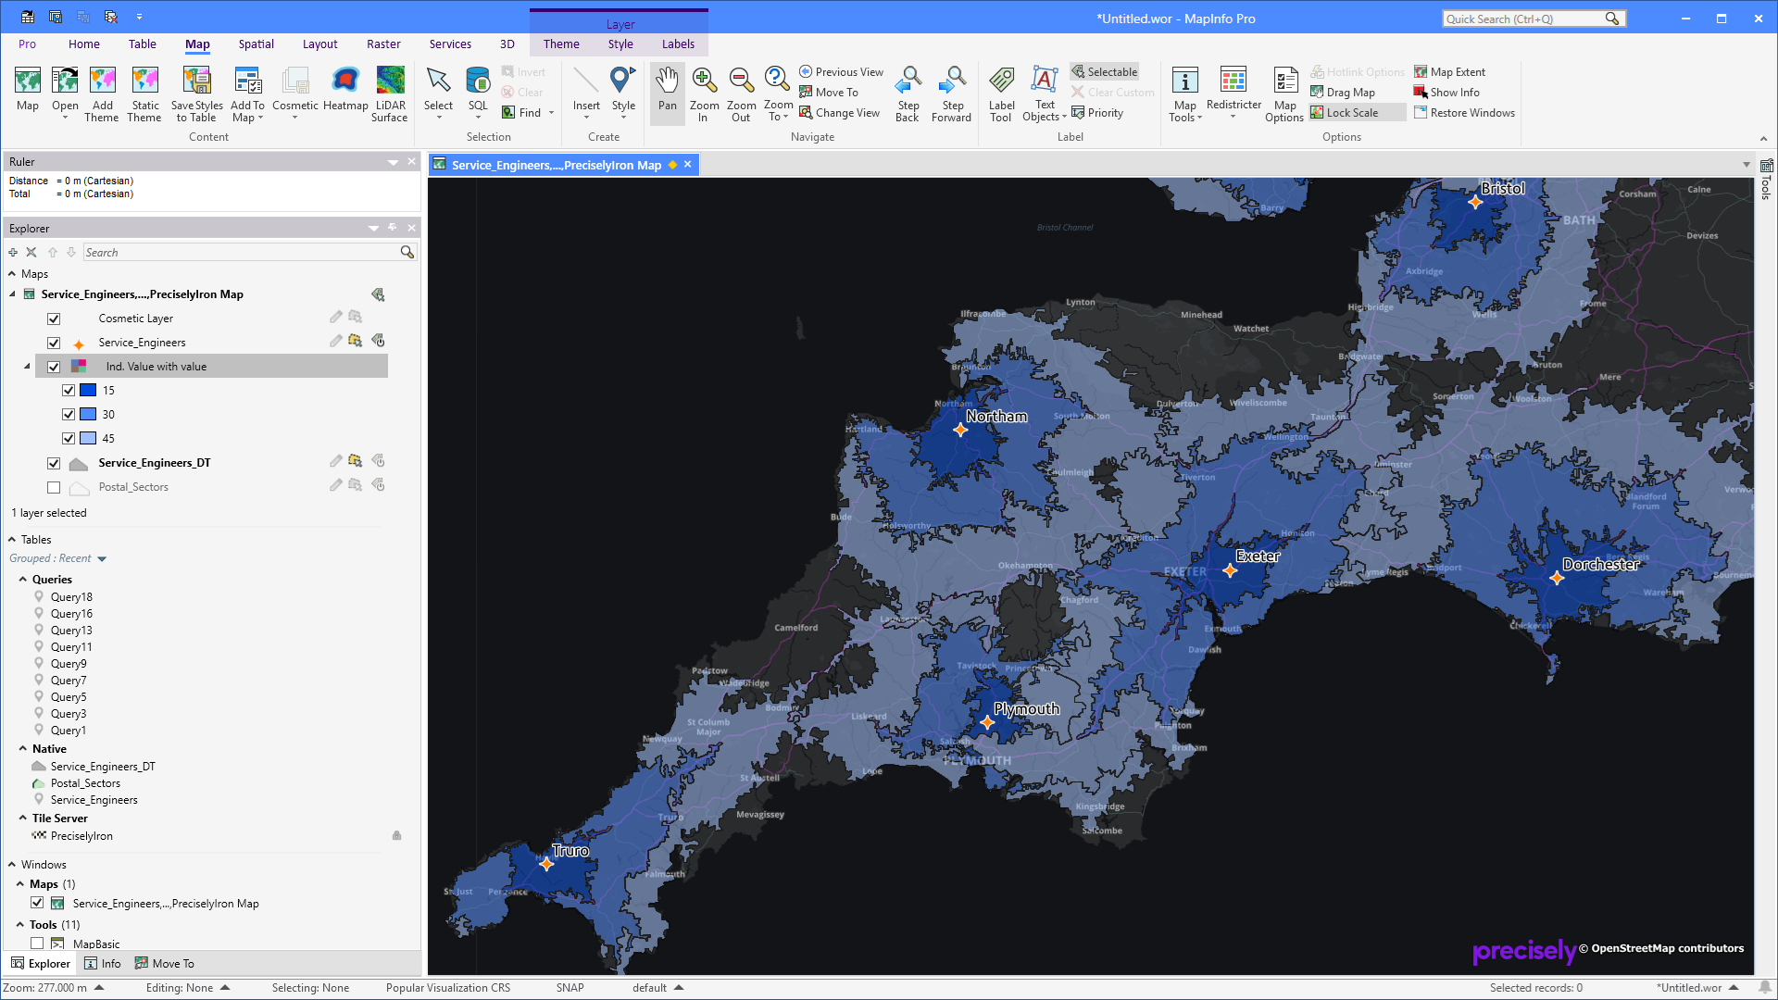Switch to the Info panel tab
The height and width of the screenshot is (1000, 1778).
[103, 964]
